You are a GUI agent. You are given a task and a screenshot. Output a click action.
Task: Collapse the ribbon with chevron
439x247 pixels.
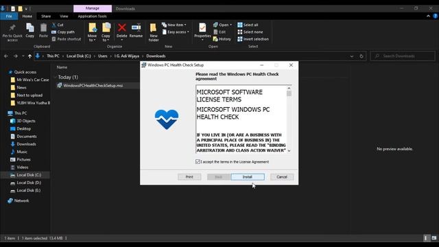click(428, 16)
